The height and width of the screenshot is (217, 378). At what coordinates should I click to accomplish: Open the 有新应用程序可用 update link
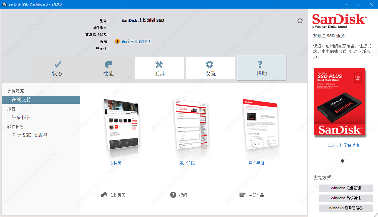[x=137, y=41]
